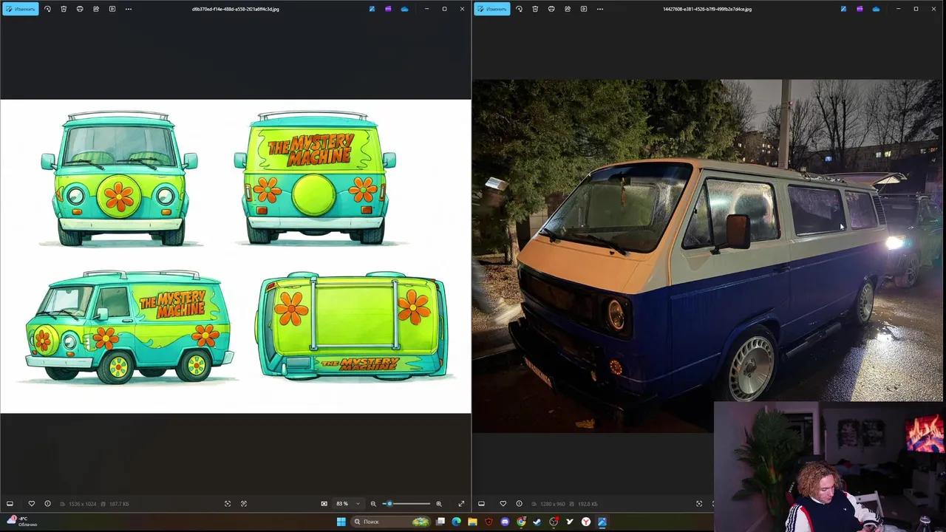Print image from right Photos window
The image size is (946, 532).
(x=551, y=9)
